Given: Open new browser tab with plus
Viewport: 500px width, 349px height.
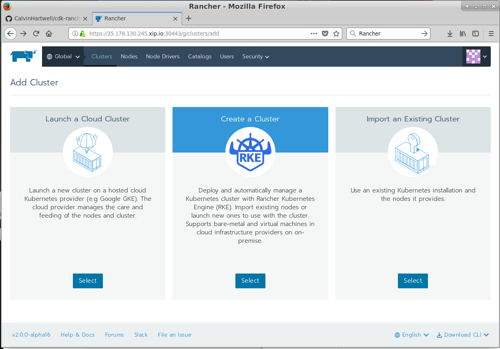Looking at the screenshot, I should tap(189, 18).
